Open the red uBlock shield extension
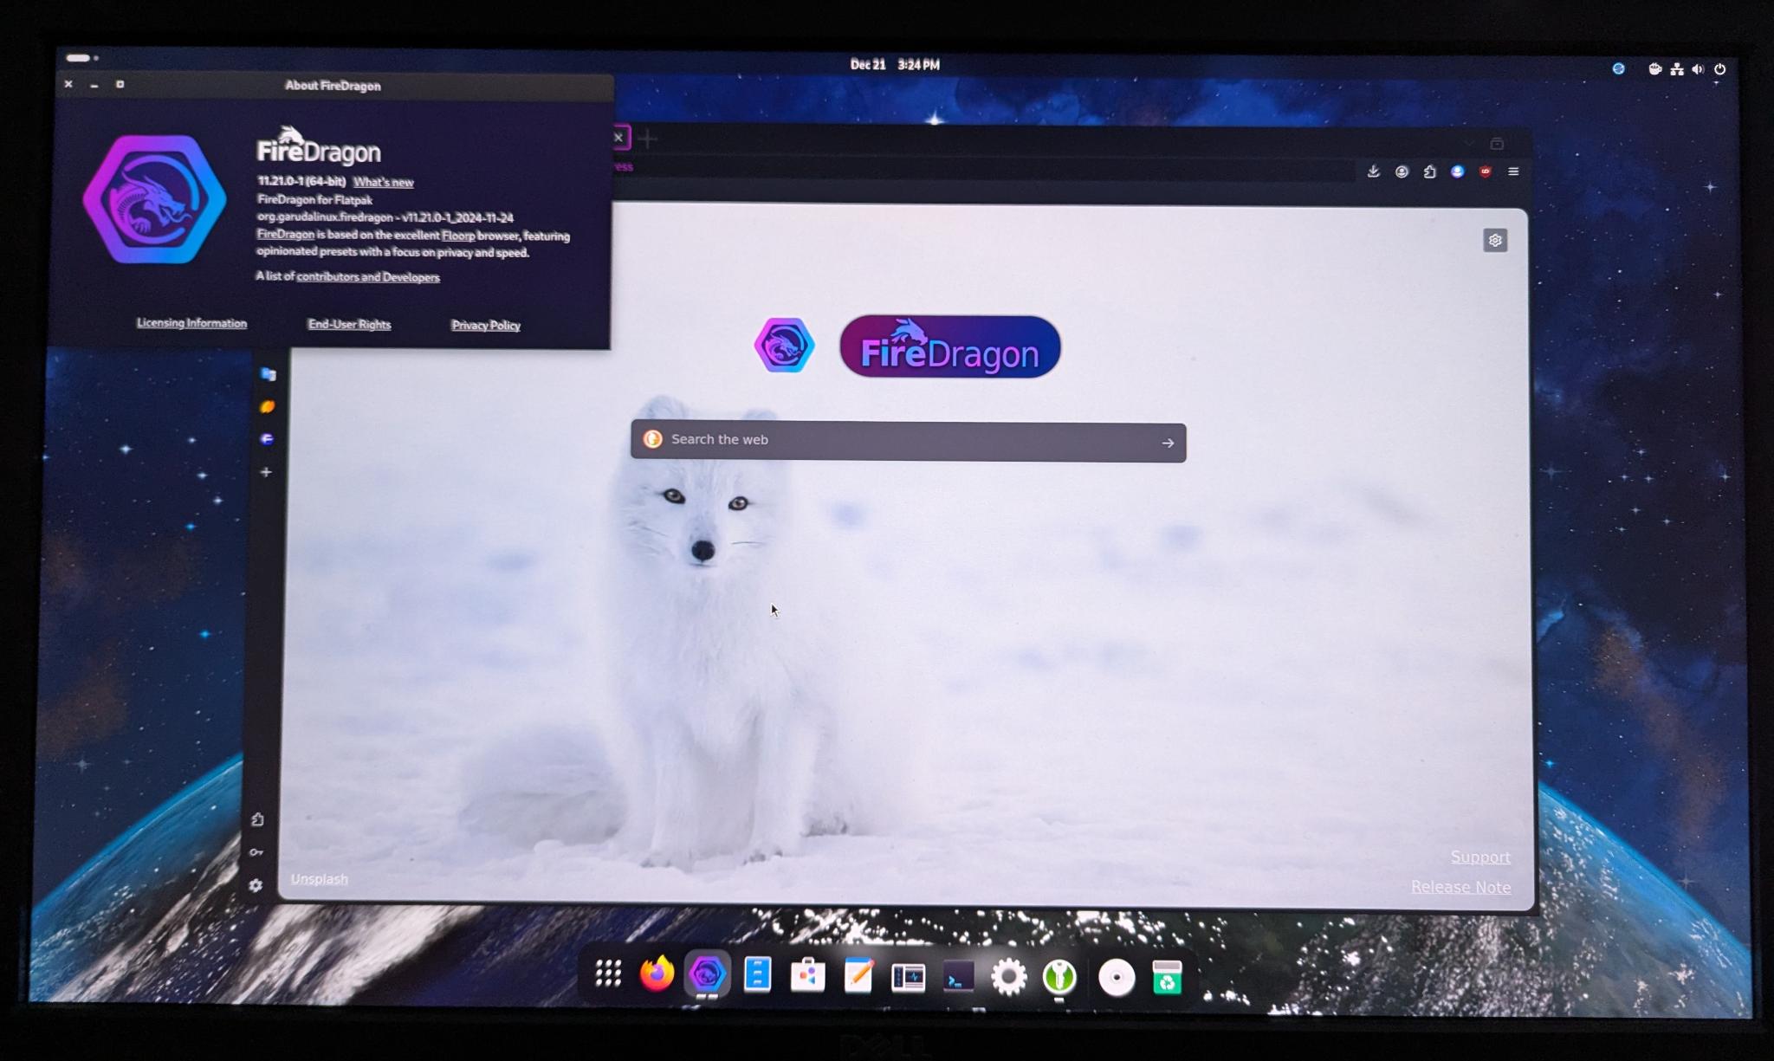This screenshot has width=1774, height=1061. pos(1486,171)
